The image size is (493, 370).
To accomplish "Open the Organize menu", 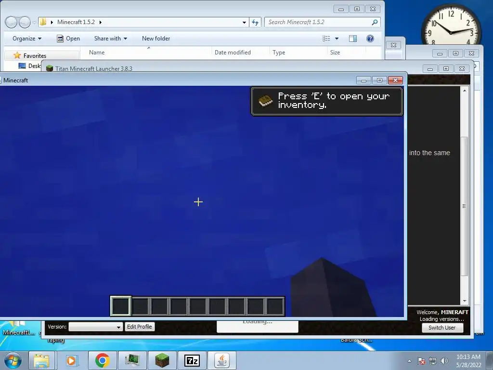I will point(27,39).
